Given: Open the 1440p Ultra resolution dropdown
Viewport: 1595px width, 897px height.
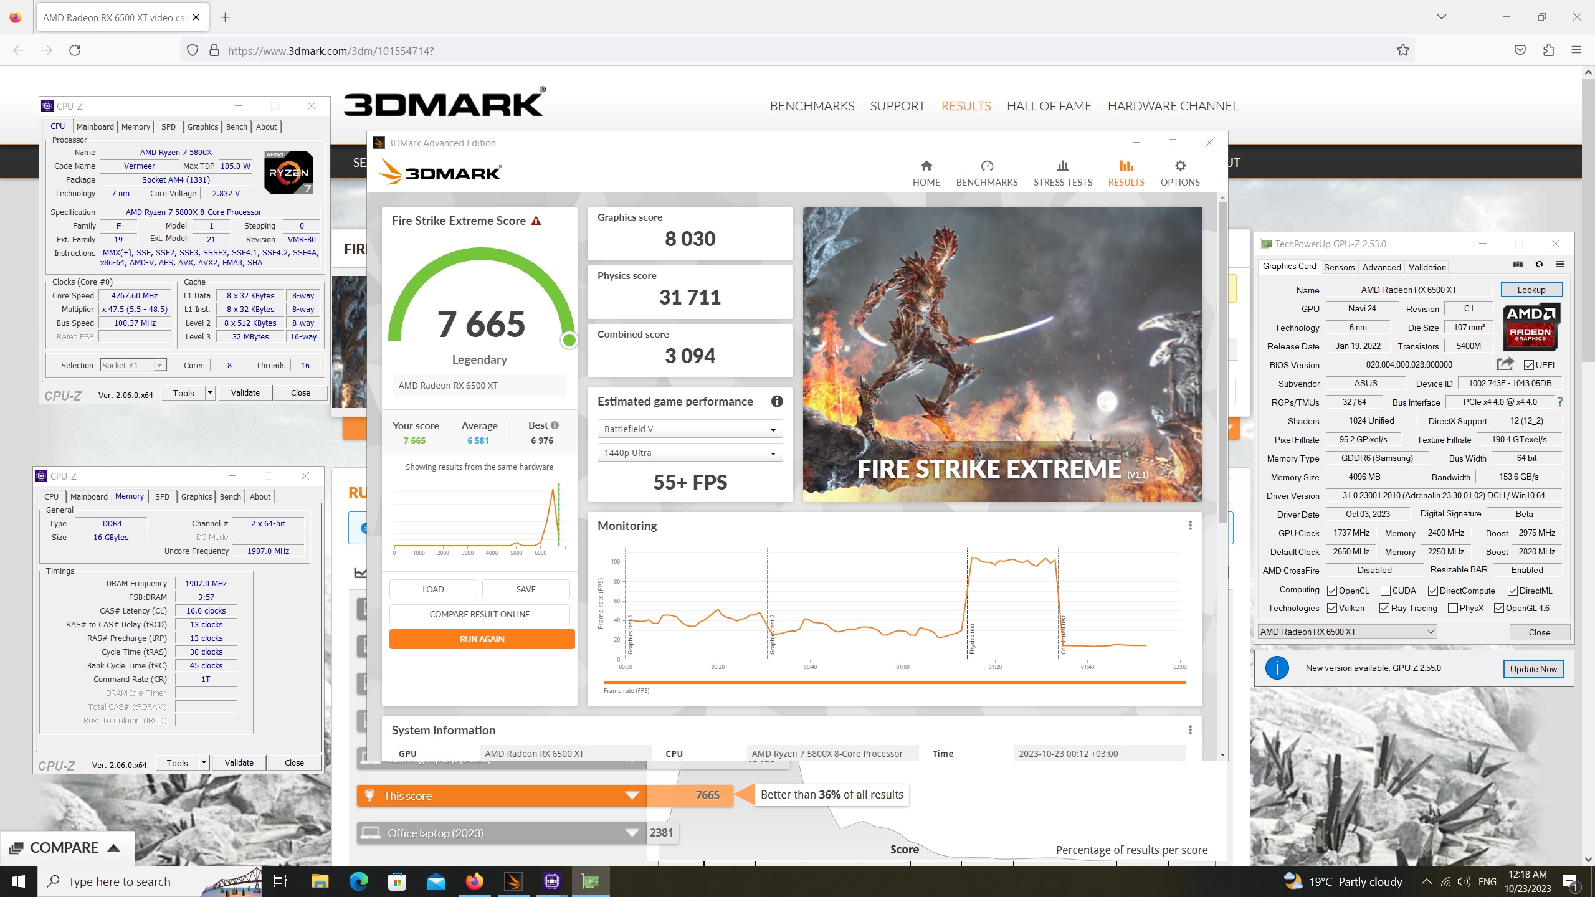Looking at the screenshot, I should pyautogui.click(x=690, y=453).
